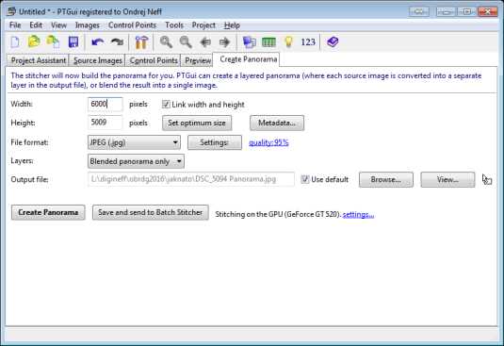Screen dimensions: 504x346
Task: Expand the File format JPEG dropdown
Action: [134, 142]
